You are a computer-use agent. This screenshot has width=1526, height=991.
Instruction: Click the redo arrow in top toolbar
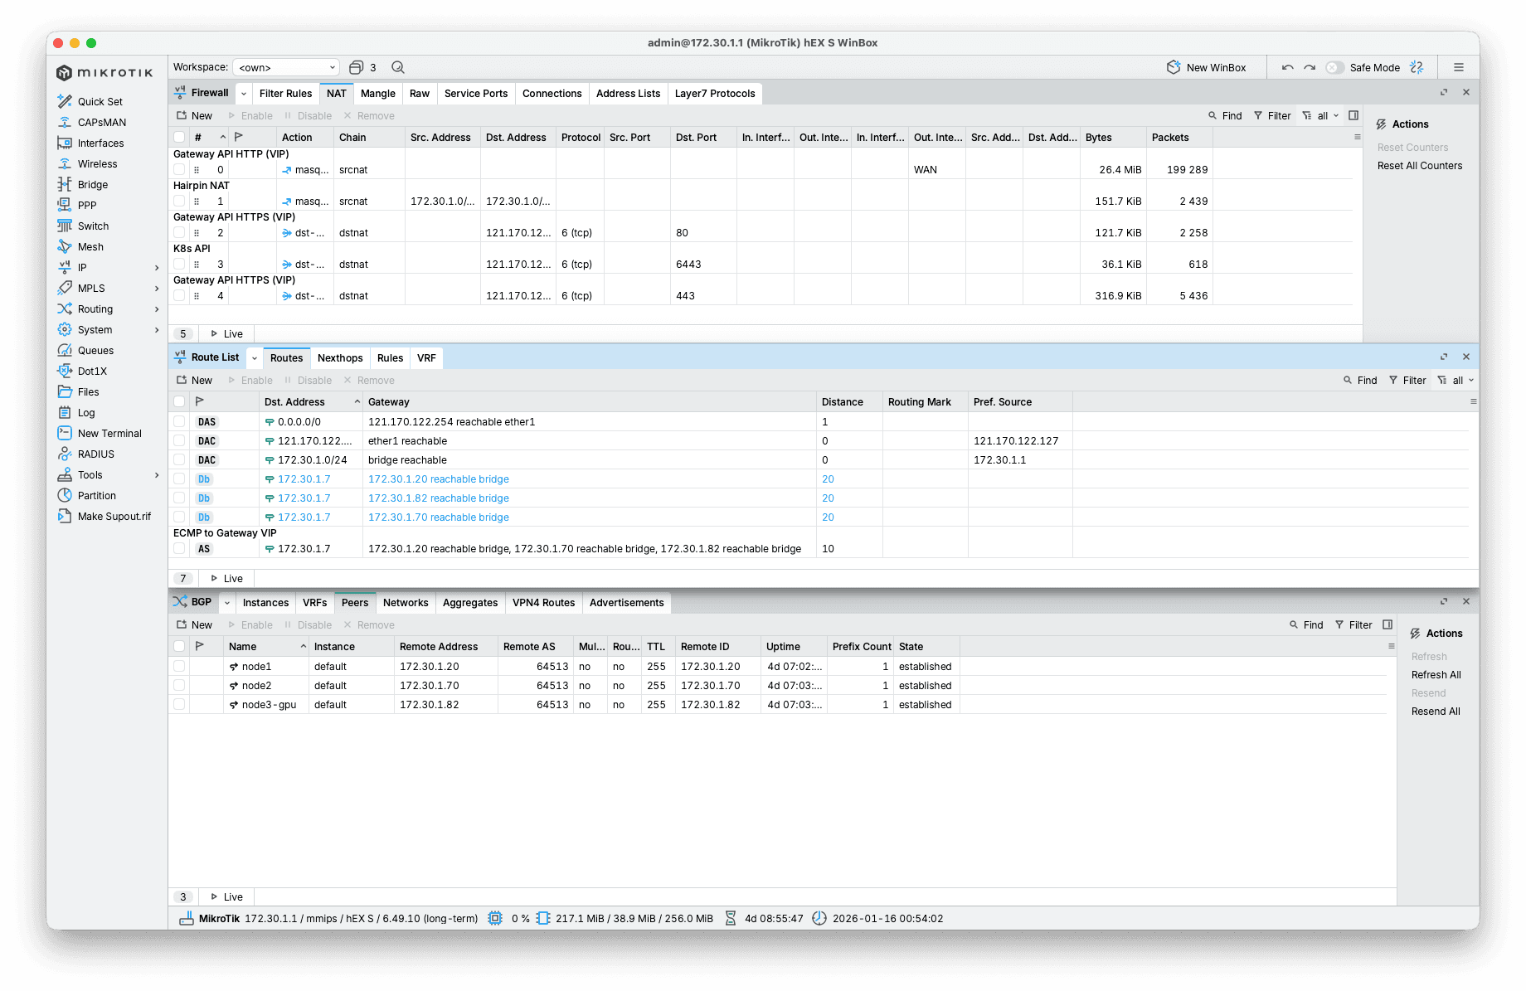[1310, 67]
